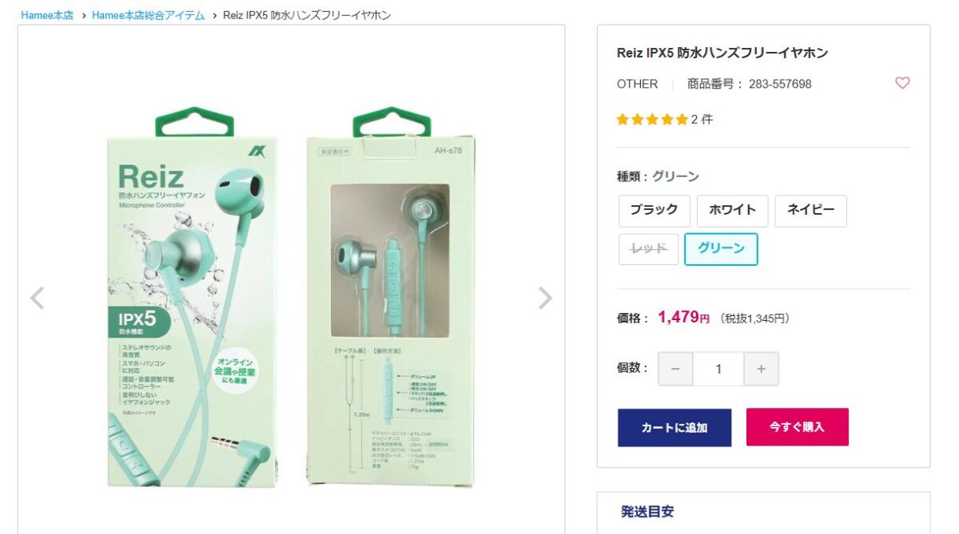Add product to favorites with heart icon
This screenshot has width=959, height=534.
902,83
